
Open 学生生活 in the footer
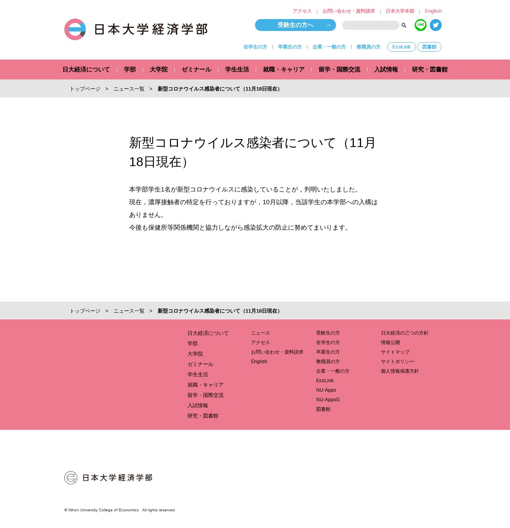click(x=198, y=375)
